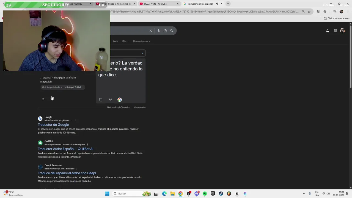Open Epic Games Launcher from taskbar
352x198 pixels.
point(213,194)
